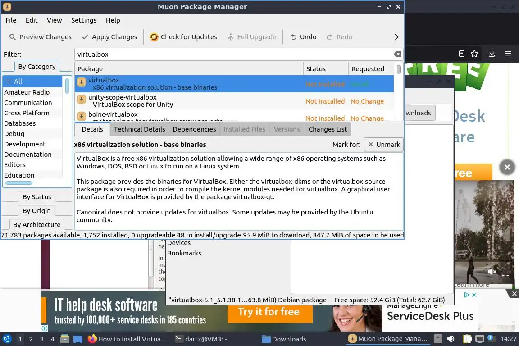Sort by Requested column header

click(371, 68)
